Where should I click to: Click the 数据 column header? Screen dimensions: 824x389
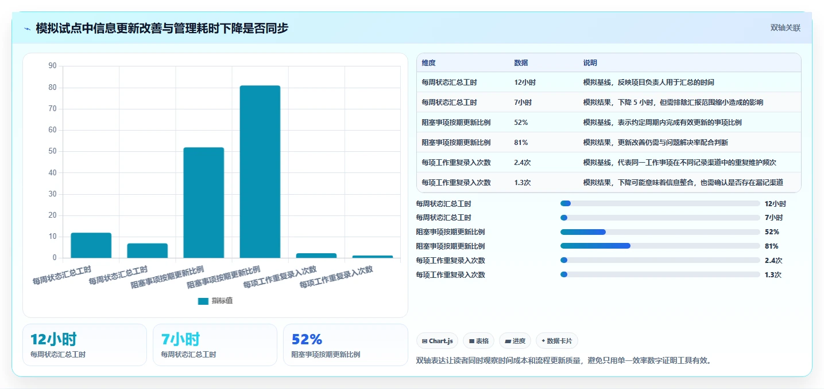521,63
